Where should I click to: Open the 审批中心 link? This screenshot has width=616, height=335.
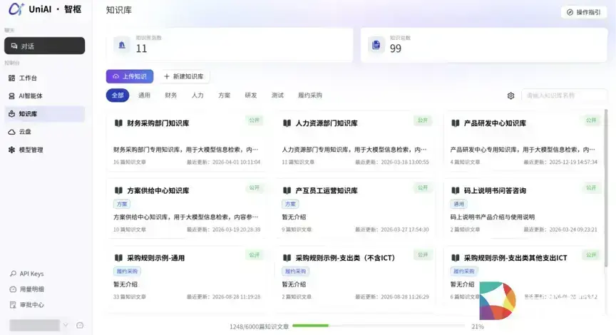pos(32,305)
